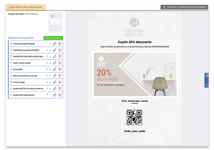Click the QR code in the coupon preview

pos(134,117)
